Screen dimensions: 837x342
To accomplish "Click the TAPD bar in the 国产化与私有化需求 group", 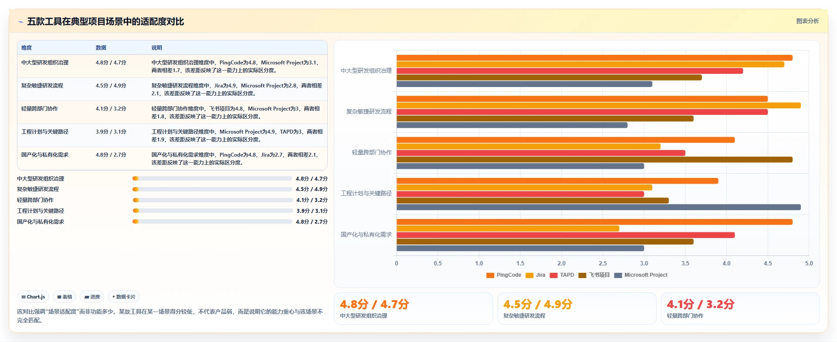I will point(566,235).
